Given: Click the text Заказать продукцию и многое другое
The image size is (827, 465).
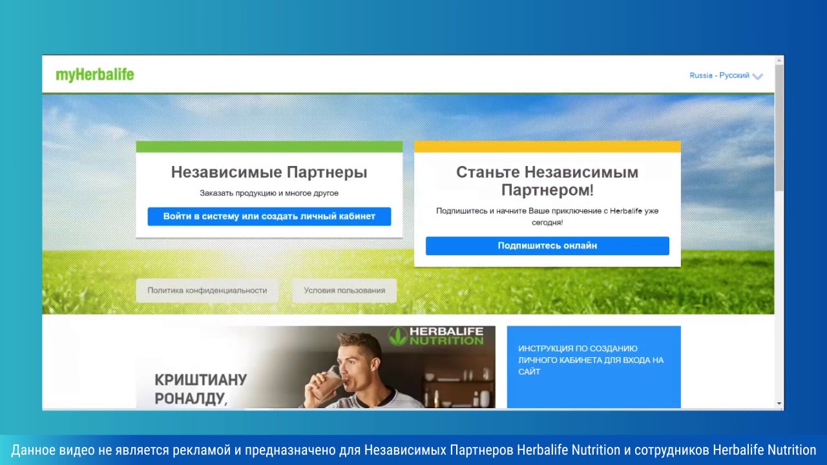Looking at the screenshot, I should click(269, 193).
